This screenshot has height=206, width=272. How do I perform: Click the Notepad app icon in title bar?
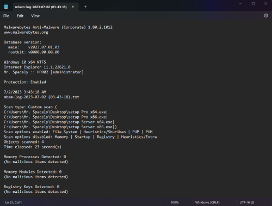coord(6,7)
